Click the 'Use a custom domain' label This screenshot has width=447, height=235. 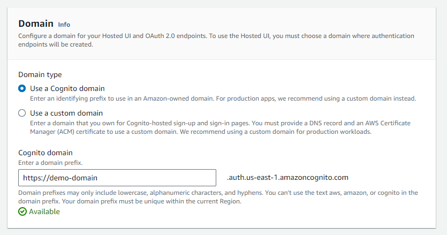click(x=66, y=113)
